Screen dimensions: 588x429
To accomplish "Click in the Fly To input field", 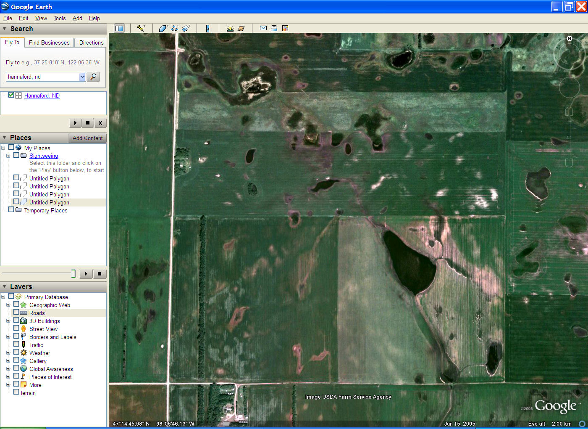I will (x=43, y=77).
